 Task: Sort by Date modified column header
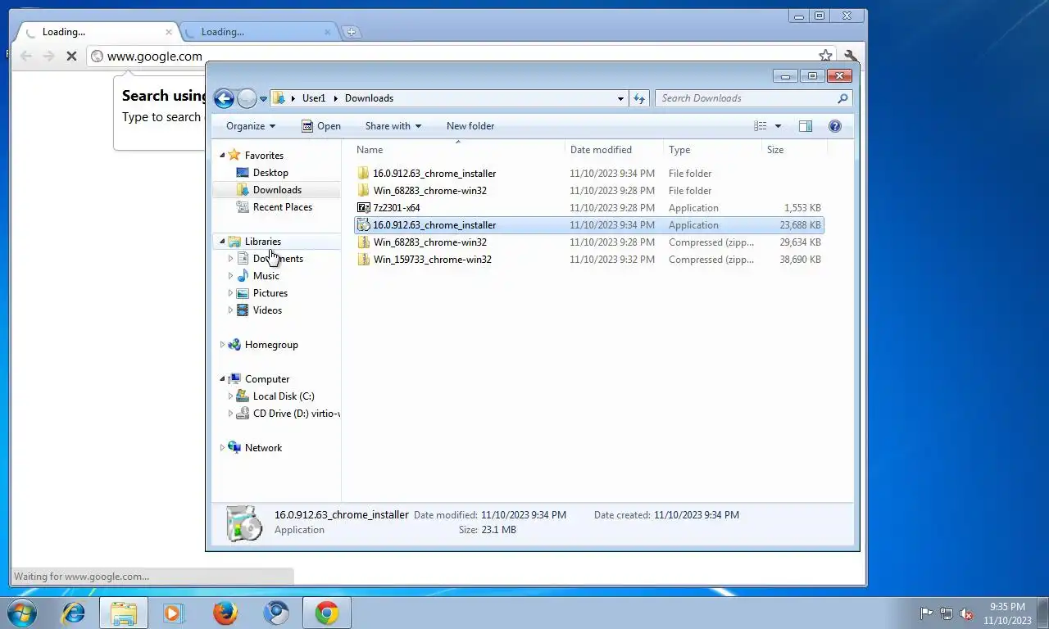pyautogui.click(x=614, y=150)
